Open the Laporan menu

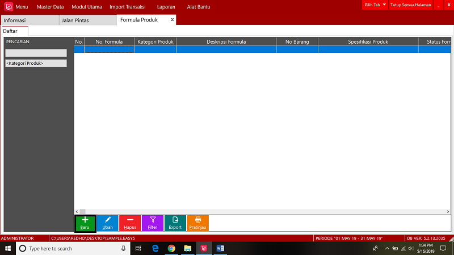(x=166, y=7)
